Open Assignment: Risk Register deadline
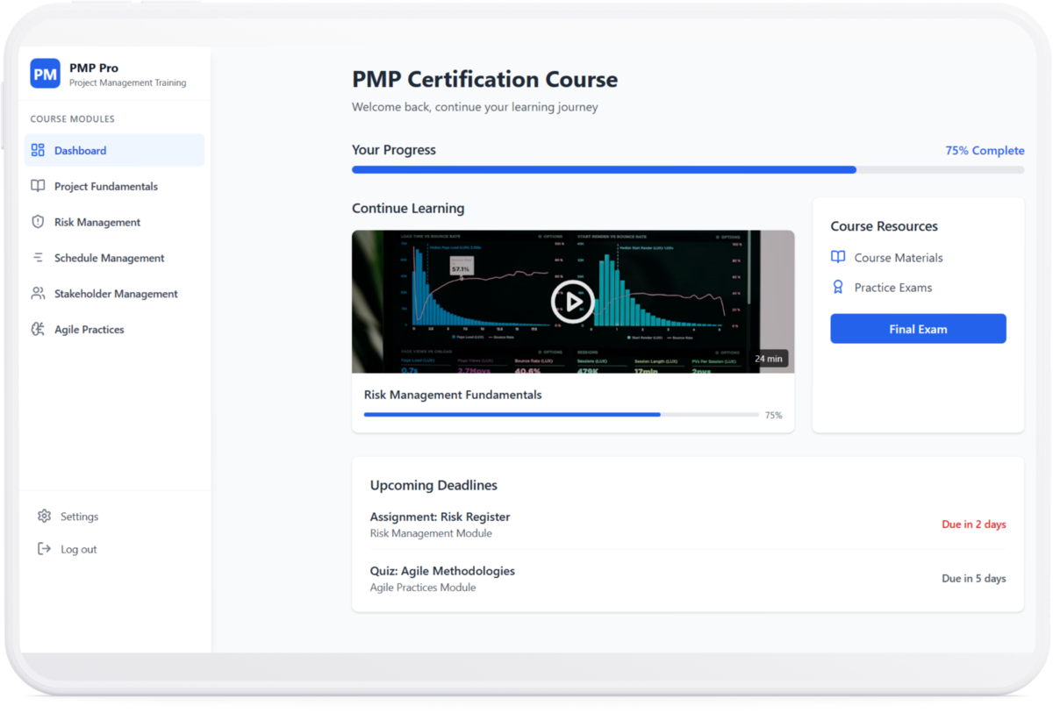Viewport: 1053px width, 713px height. (x=440, y=517)
